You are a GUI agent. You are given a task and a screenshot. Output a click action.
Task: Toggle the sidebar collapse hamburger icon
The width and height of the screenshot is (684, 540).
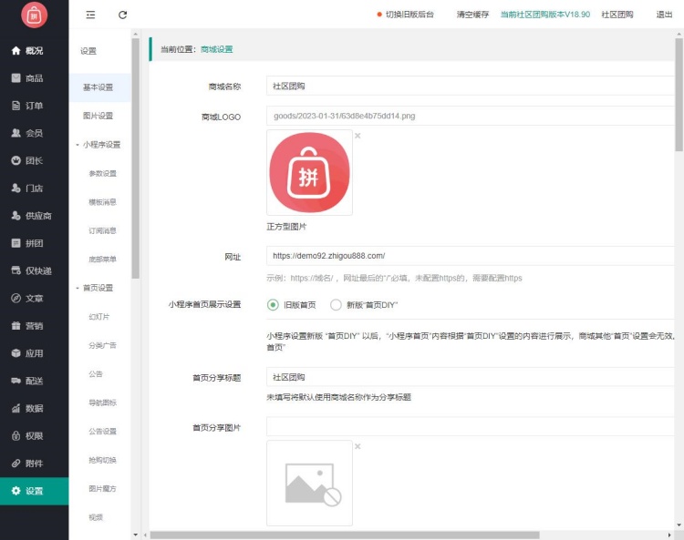click(x=90, y=15)
